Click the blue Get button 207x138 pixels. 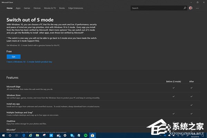(13, 57)
